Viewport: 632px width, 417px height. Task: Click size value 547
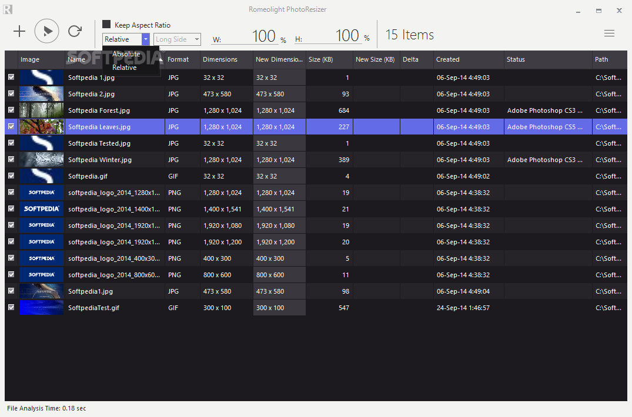[x=344, y=308]
